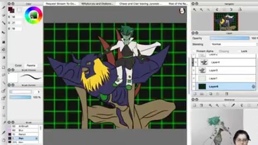Hide Layer4 using its visibility dot

pos(196,62)
